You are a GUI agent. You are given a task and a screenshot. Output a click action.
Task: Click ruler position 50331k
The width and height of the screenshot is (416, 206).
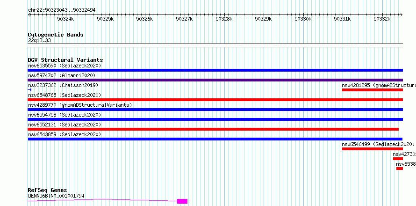(x=342, y=19)
